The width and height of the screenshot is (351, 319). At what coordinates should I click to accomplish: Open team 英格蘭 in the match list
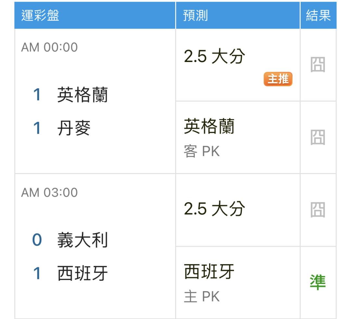pos(82,95)
